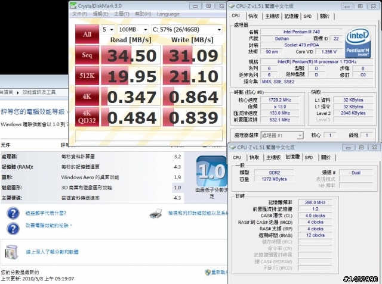Click the 1272 MBytes memory size value
This screenshot has height=284, width=382.
click(x=275, y=179)
